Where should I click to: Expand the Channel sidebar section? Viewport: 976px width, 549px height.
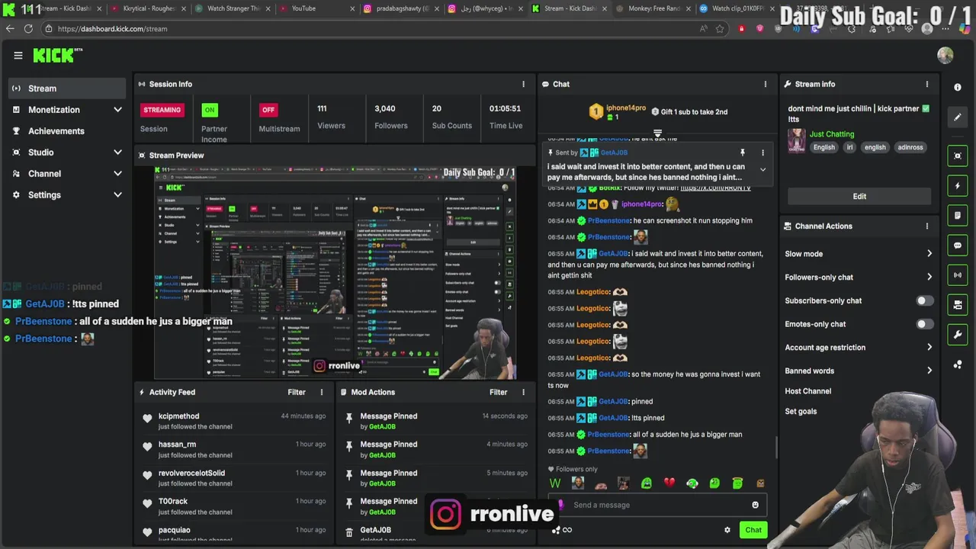coord(117,174)
